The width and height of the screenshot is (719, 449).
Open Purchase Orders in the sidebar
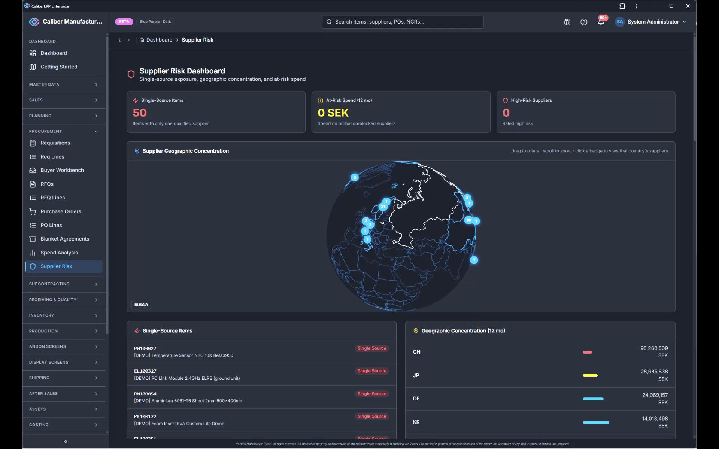64,211
